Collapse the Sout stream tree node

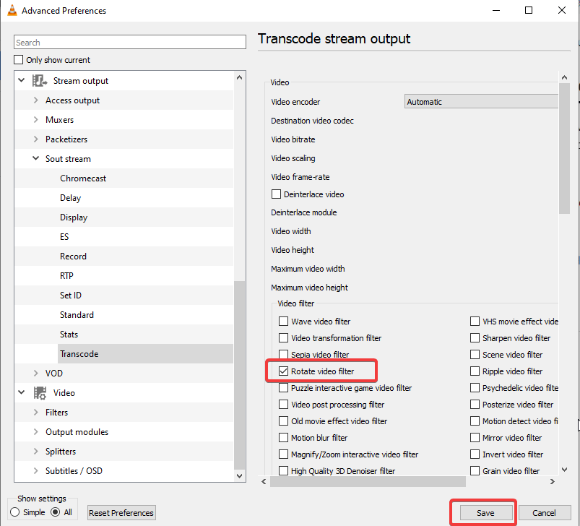pyautogui.click(x=36, y=159)
